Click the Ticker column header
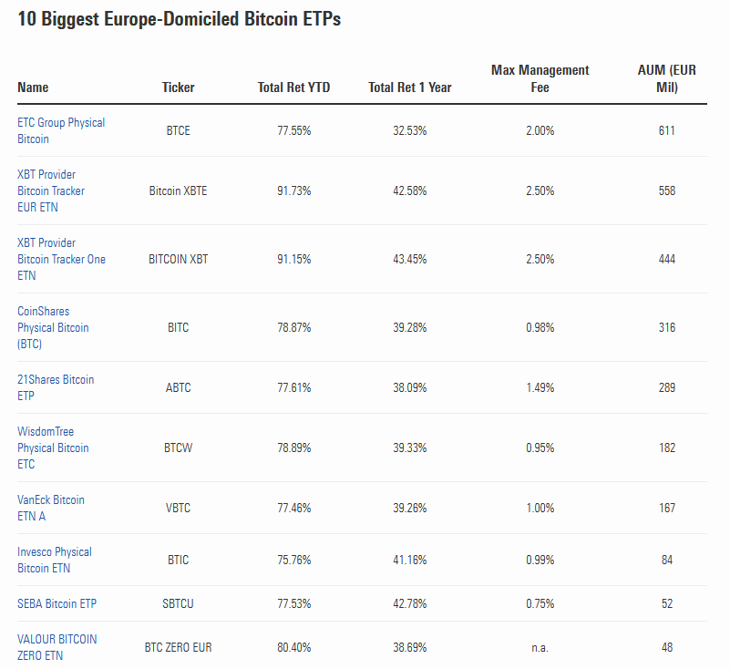Screen dimensions: 730x669 pyautogui.click(x=178, y=87)
